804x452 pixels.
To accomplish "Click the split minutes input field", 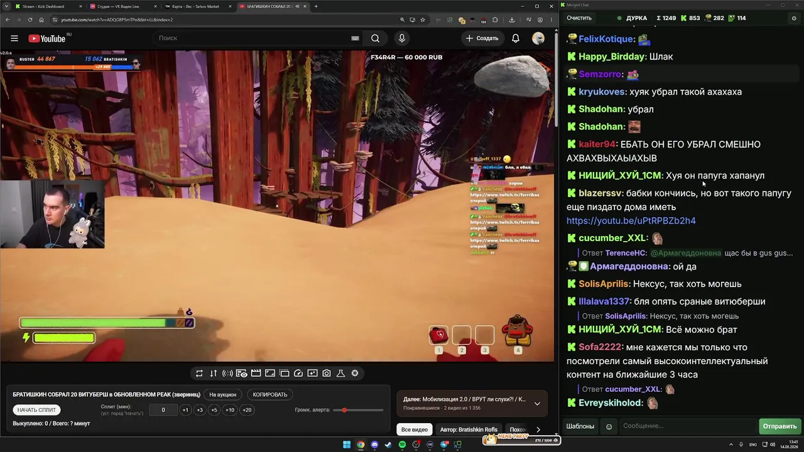I will 163,410.
